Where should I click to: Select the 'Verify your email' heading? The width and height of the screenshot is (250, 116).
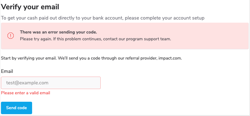30,7
